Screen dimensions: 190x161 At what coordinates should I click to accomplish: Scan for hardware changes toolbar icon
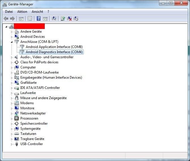[54, 18]
